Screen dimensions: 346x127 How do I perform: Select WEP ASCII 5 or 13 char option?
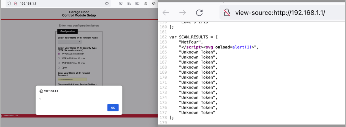coord(59,58)
